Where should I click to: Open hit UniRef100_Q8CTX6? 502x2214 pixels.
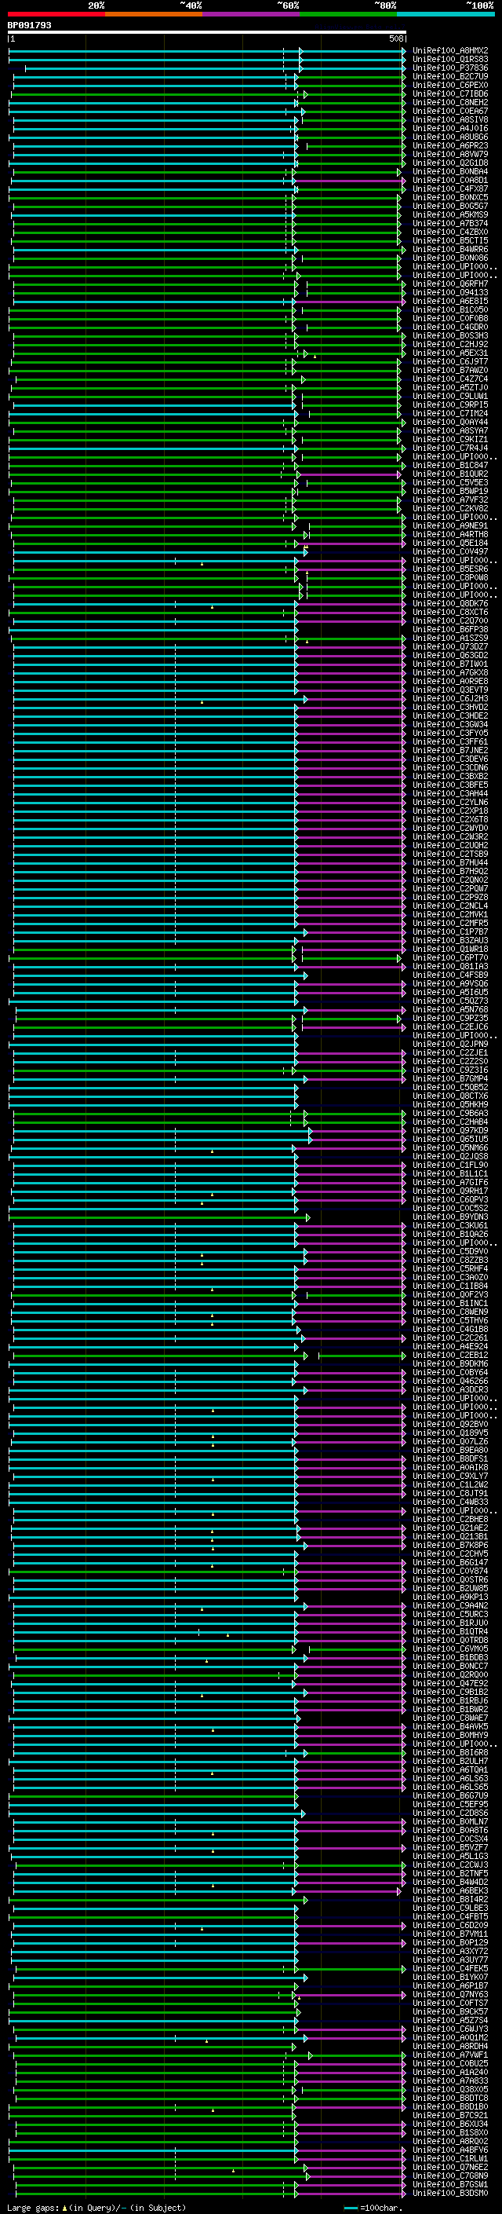[450, 1096]
